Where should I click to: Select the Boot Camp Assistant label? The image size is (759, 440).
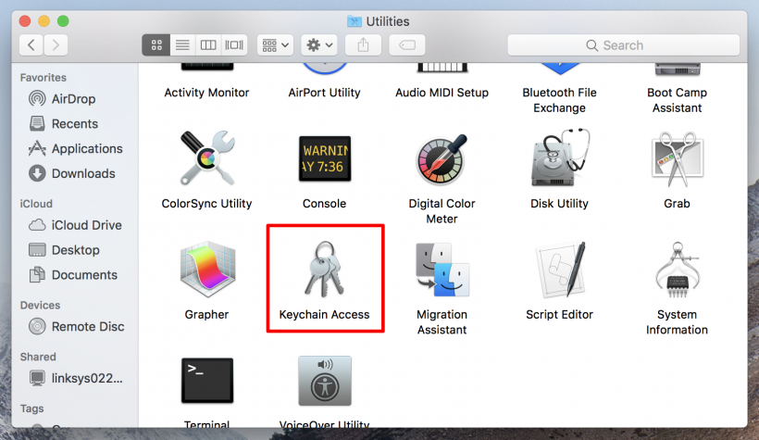pyautogui.click(x=677, y=100)
